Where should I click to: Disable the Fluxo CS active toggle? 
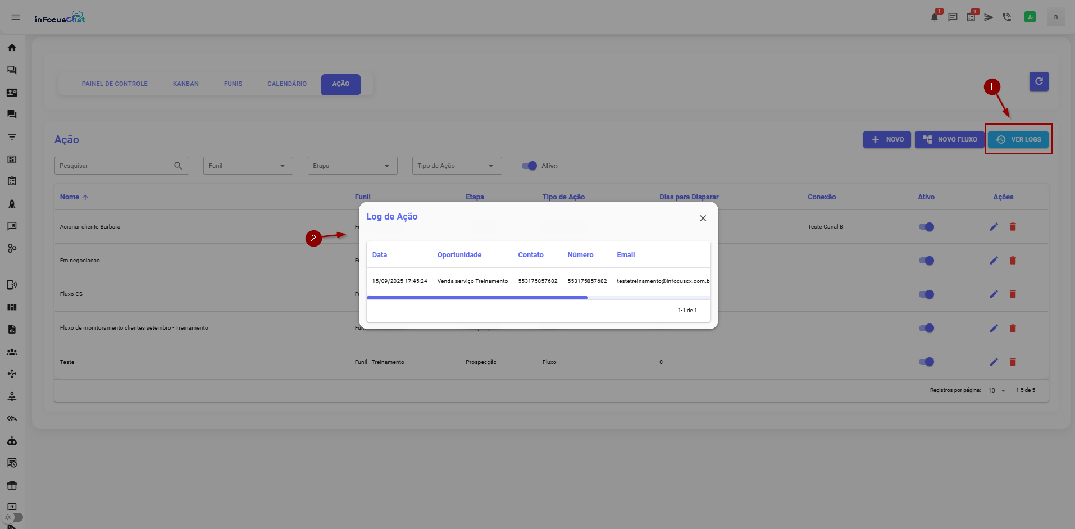coord(926,294)
